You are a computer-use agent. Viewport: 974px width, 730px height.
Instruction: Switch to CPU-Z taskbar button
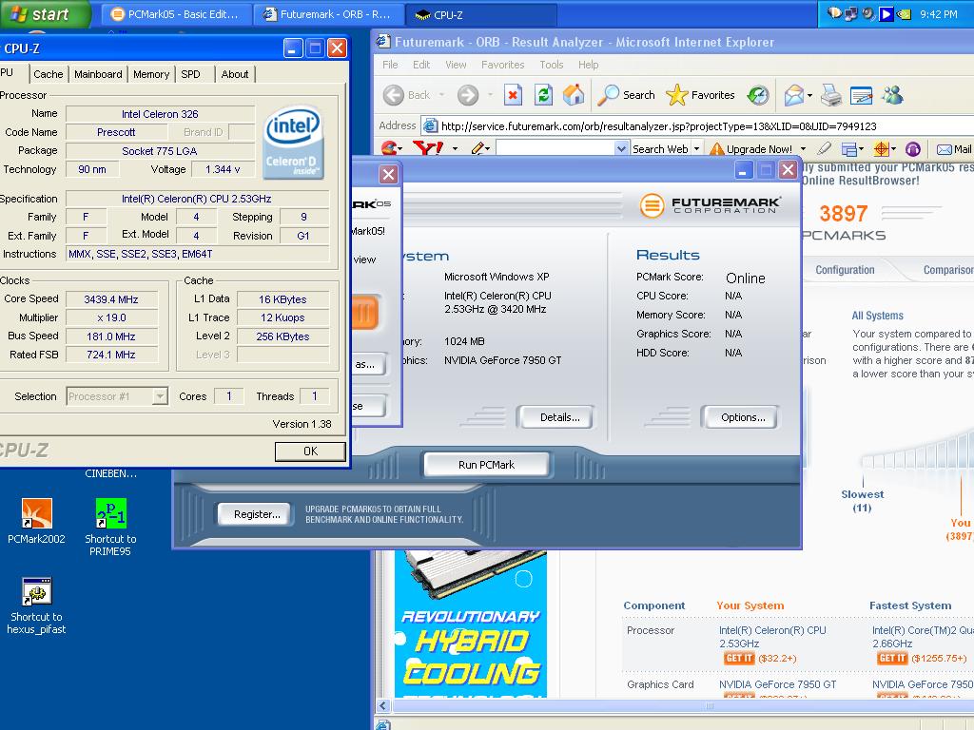pos(480,14)
